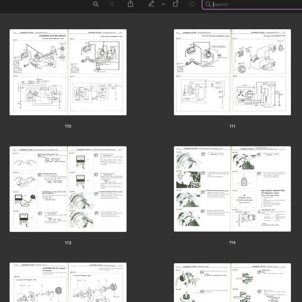The height and width of the screenshot is (302, 302).
Task: Click the magnifier icon in the search box
Action: point(209,4)
